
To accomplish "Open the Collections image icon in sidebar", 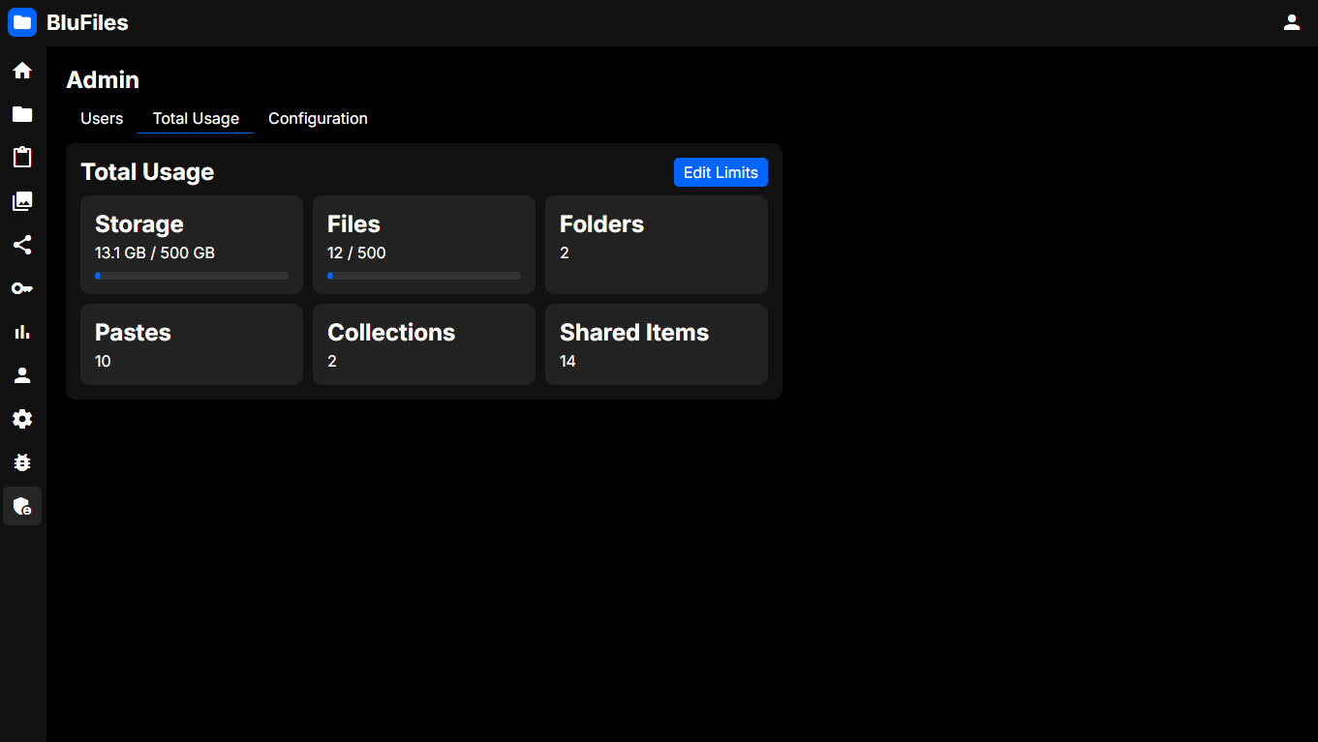I will (x=22, y=201).
